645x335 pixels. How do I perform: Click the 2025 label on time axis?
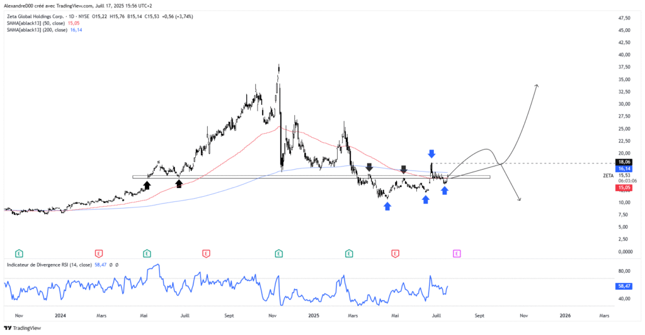tap(314, 316)
